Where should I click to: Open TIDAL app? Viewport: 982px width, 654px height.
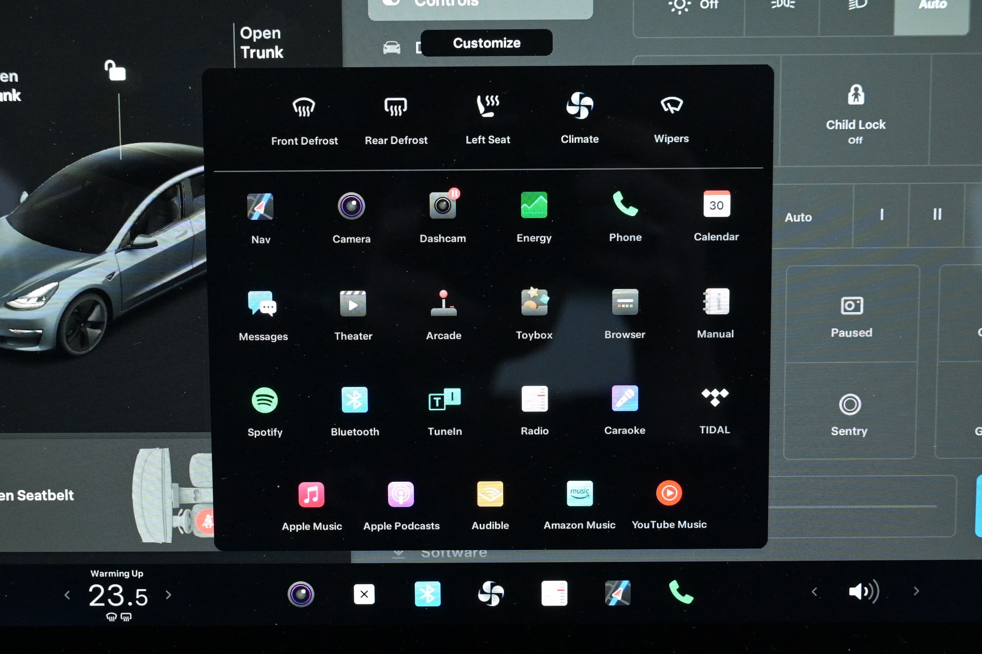point(715,410)
